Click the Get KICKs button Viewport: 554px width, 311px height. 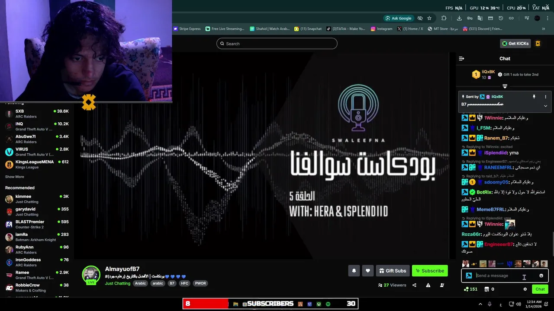click(x=515, y=43)
